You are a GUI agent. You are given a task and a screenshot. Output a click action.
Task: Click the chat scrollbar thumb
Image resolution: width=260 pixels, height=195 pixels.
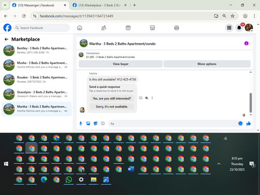click(251, 102)
